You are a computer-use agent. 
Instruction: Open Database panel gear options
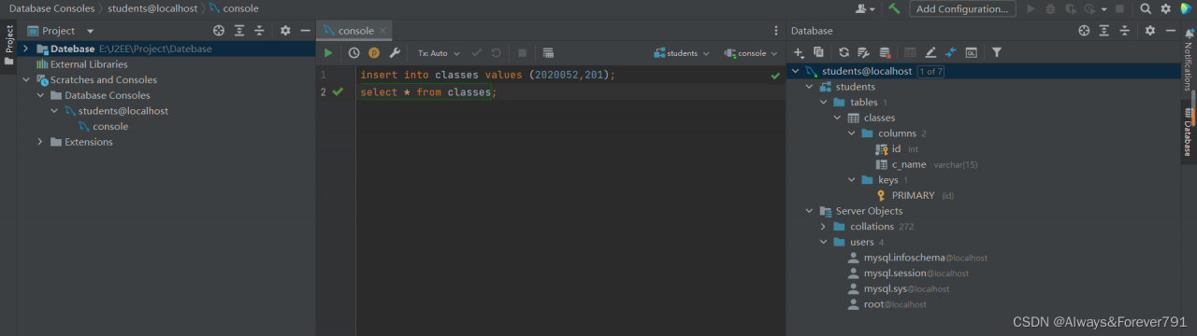pyautogui.click(x=1150, y=31)
